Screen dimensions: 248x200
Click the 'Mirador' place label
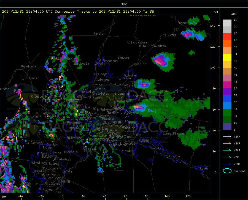point(127,151)
